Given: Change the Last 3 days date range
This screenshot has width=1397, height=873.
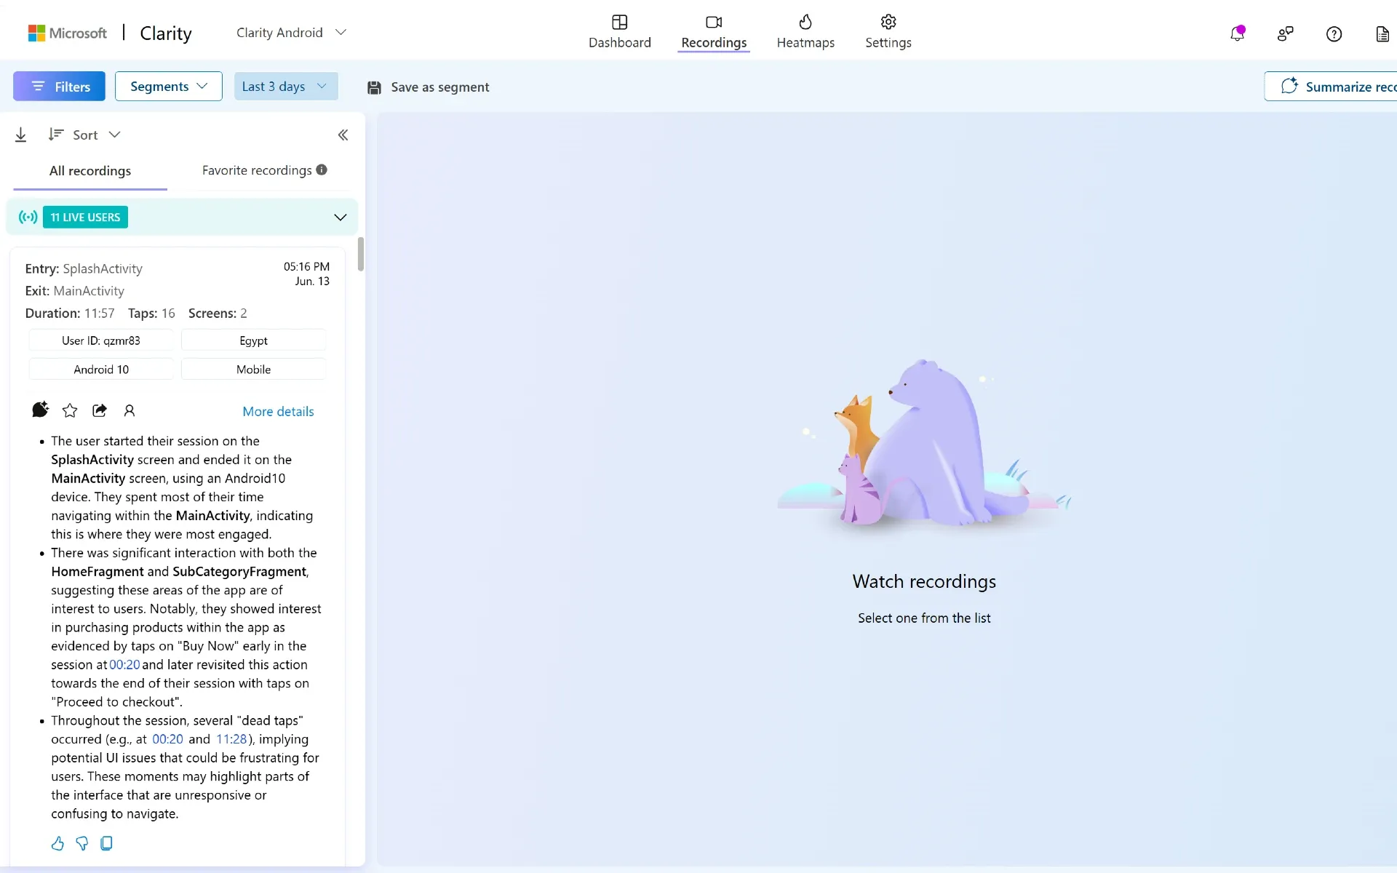Looking at the screenshot, I should (286, 87).
